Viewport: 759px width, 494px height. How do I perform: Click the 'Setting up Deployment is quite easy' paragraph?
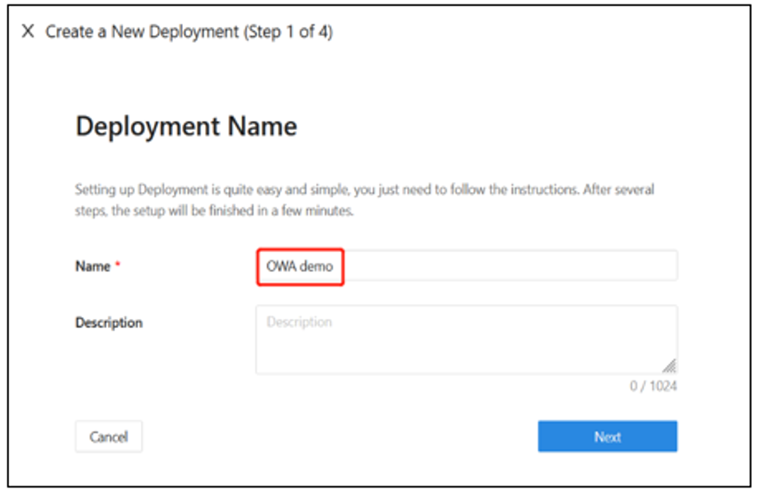[x=365, y=200]
